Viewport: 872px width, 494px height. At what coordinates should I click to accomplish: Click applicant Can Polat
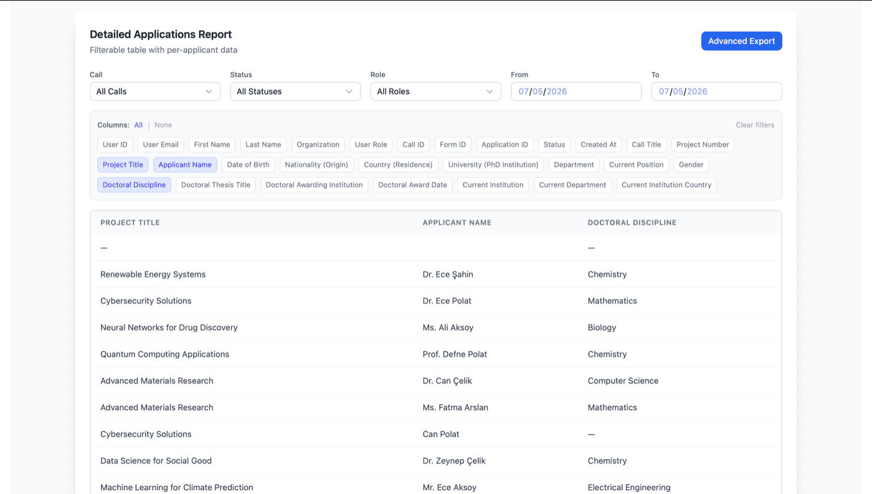click(x=441, y=434)
